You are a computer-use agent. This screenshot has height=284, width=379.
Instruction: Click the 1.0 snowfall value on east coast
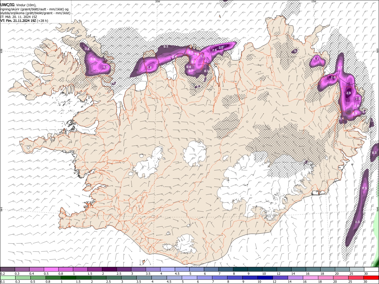356,106
